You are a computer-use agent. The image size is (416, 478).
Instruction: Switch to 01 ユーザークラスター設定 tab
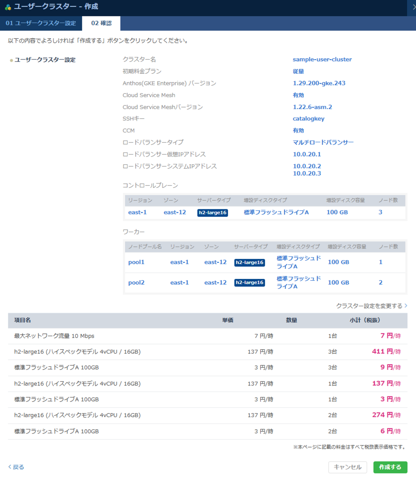pyautogui.click(x=41, y=23)
